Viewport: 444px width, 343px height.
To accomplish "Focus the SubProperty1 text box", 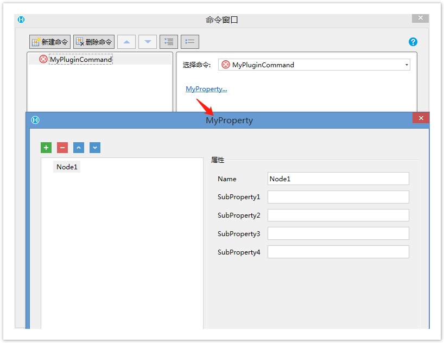I will pos(338,197).
